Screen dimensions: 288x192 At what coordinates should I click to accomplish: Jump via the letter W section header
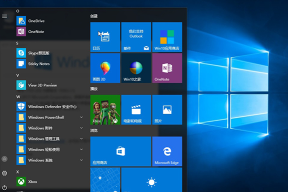coord(18,96)
